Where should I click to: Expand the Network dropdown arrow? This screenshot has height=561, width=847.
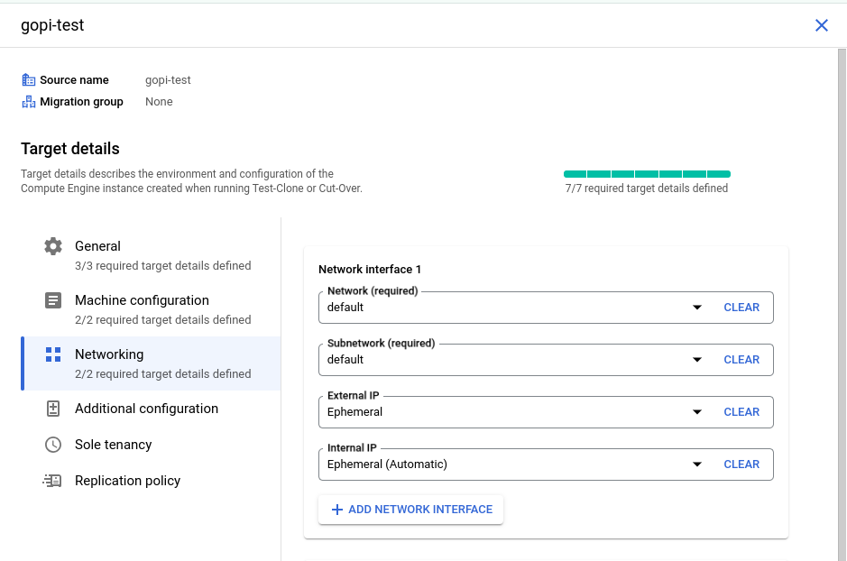click(697, 308)
